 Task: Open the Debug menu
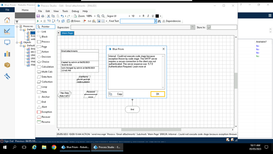[75, 11]
